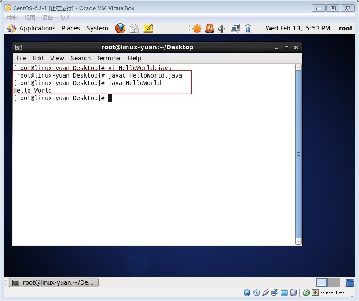The image size is (359, 301).
Task: Click the root@linux-yuan taskbar window button
Action: coord(54,282)
